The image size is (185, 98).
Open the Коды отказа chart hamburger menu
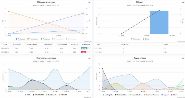point(183,58)
